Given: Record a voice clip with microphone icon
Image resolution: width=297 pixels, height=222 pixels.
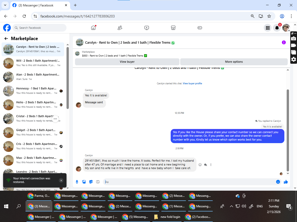Looking at the screenshot, I should pyautogui.click(x=77, y=182).
